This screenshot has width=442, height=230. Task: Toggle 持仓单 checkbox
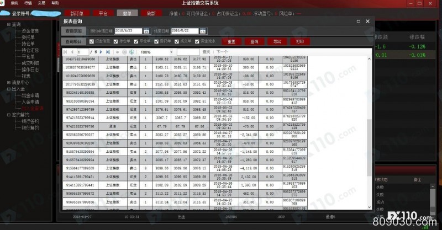pos(115,41)
